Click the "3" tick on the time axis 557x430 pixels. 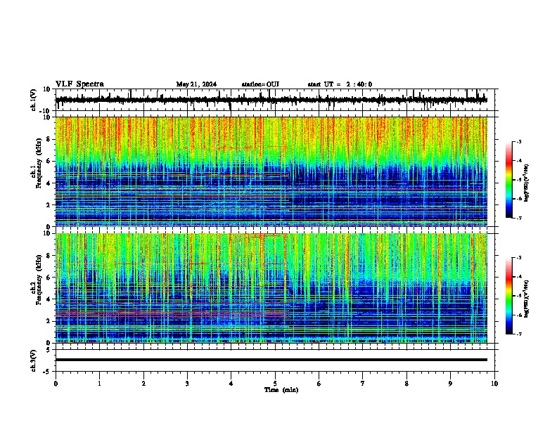tap(187, 384)
